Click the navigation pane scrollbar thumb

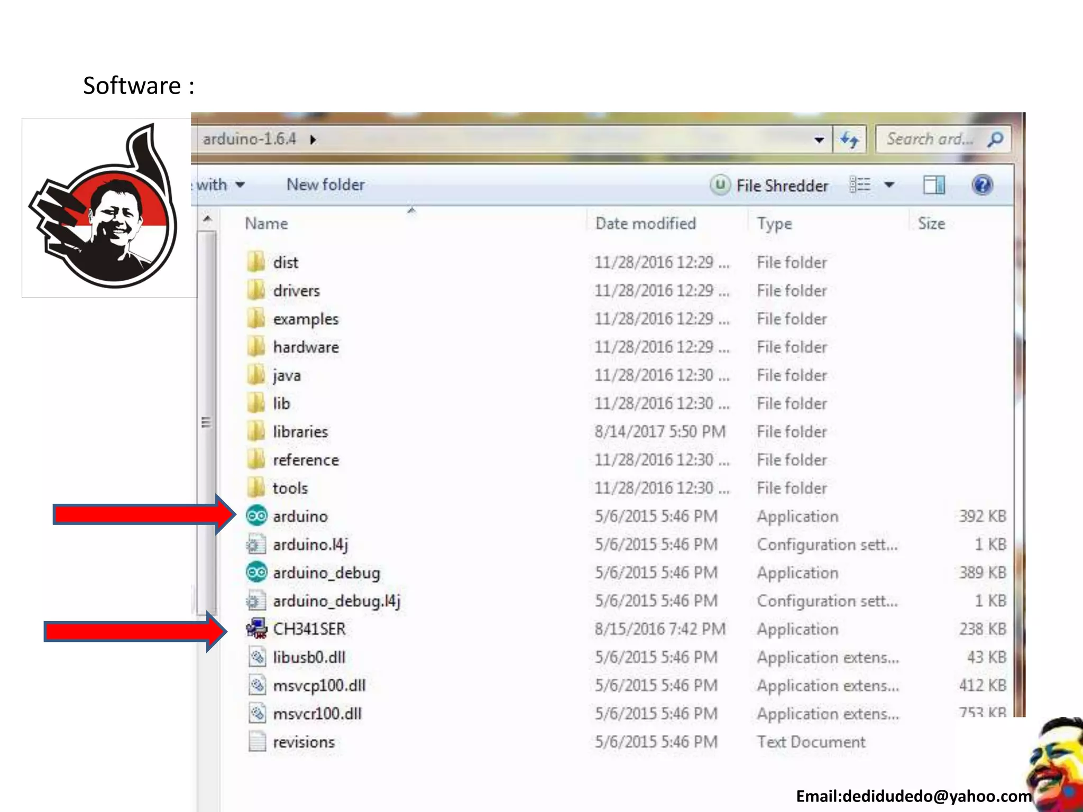point(207,422)
